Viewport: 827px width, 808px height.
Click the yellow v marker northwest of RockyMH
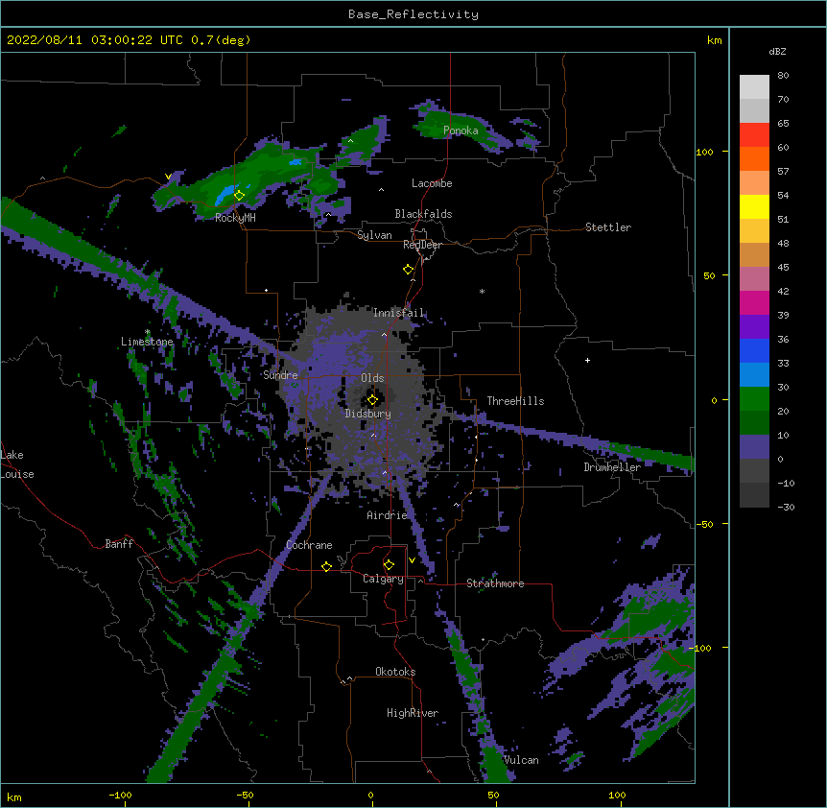coord(168,177)
